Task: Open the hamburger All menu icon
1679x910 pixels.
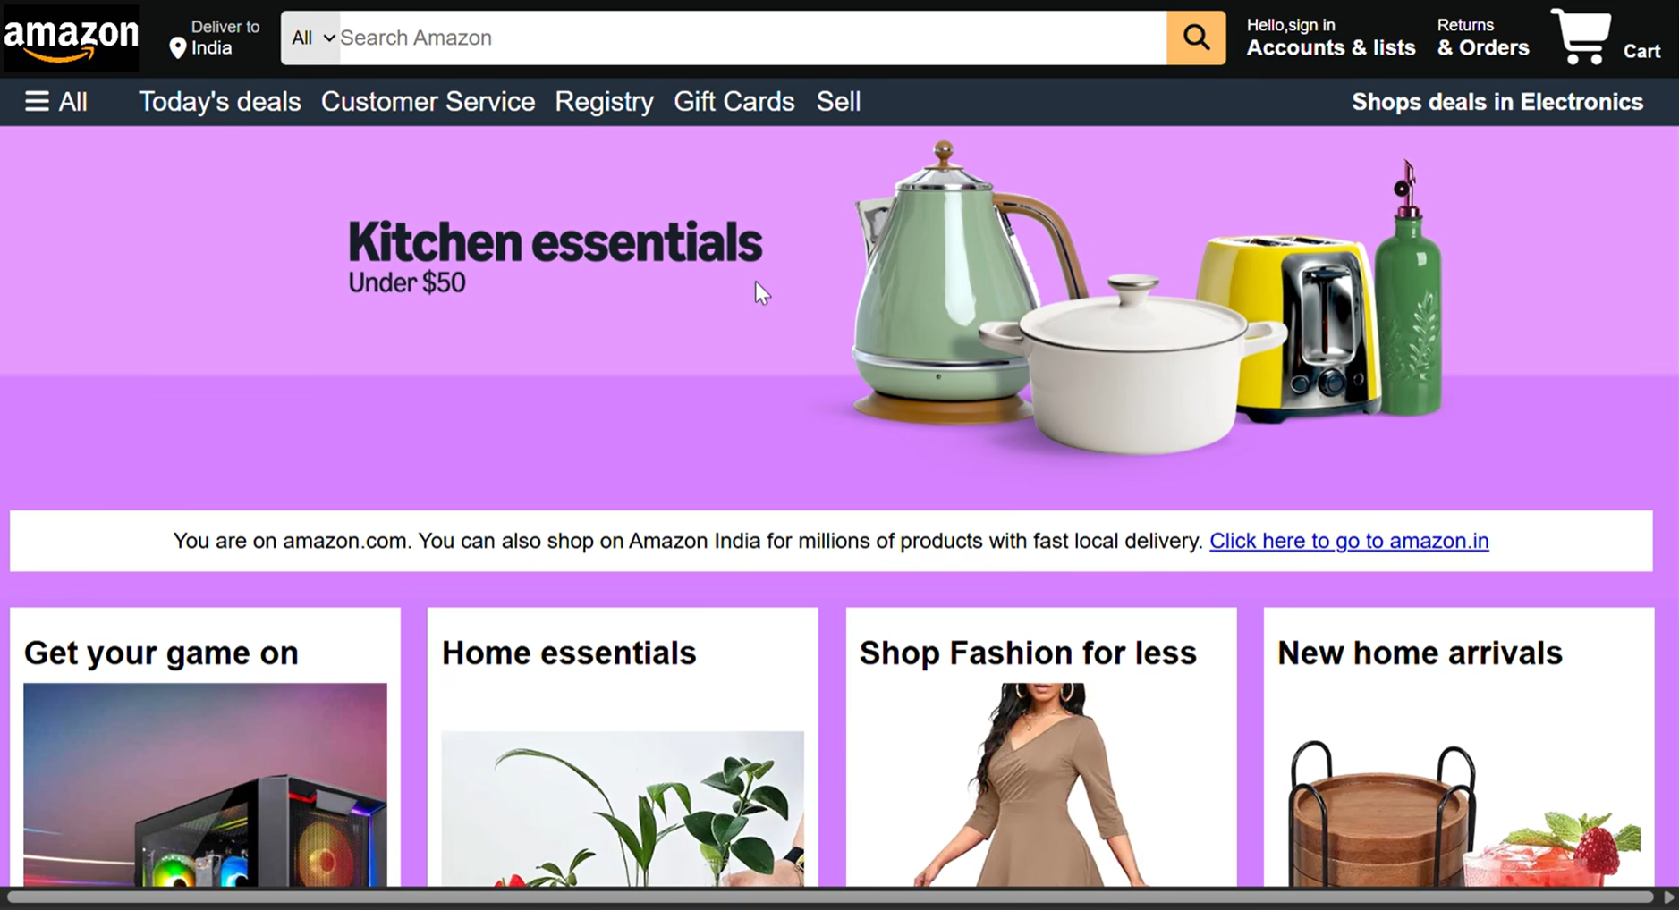Action: [37, 102]
